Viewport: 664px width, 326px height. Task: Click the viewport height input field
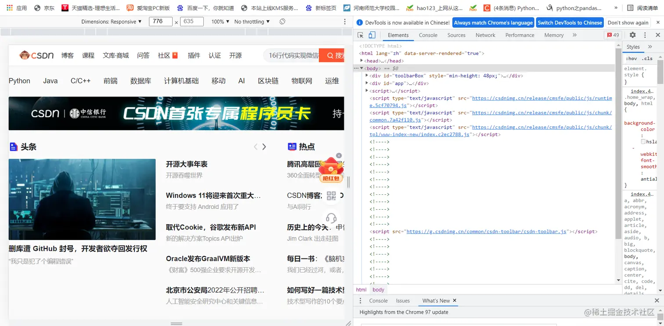[x=192, y=21]
